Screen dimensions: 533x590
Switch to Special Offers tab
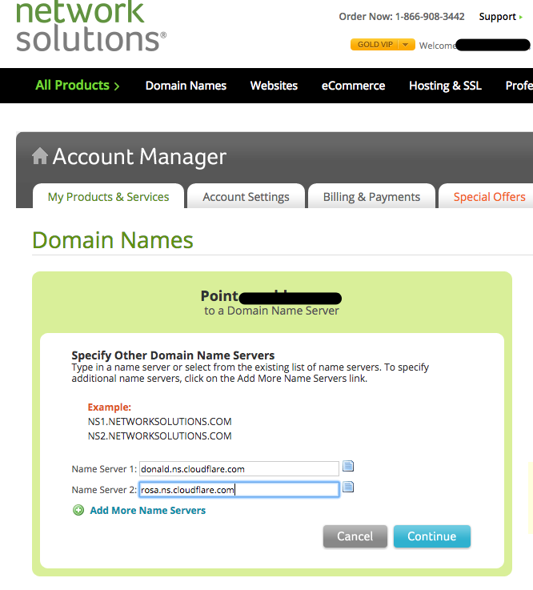click(489, 196)
